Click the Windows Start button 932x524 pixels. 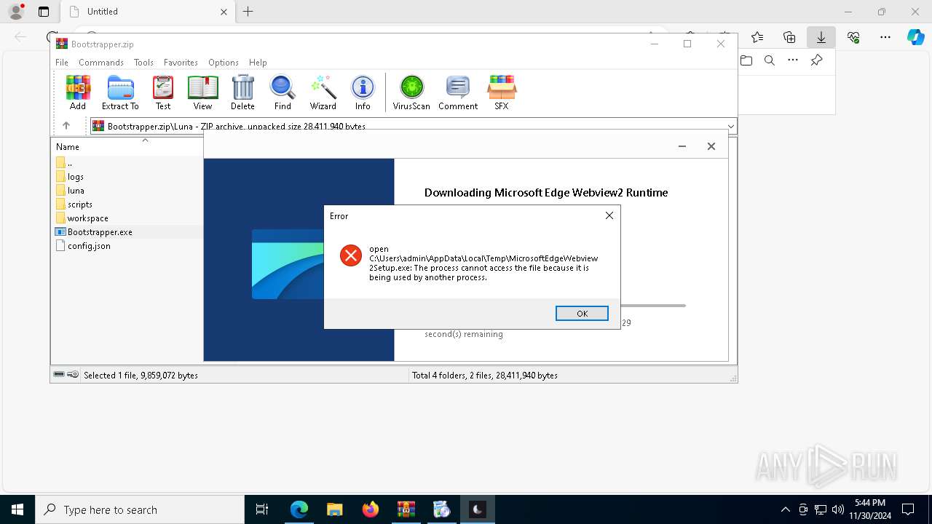click(x=17, y=509)
